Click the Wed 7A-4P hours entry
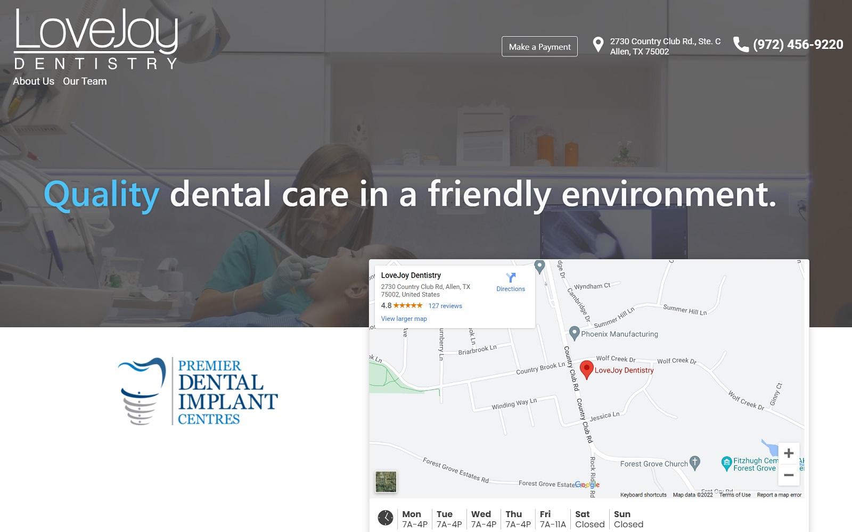This screenshot has width=852, height=532. [x=484, y=519]
